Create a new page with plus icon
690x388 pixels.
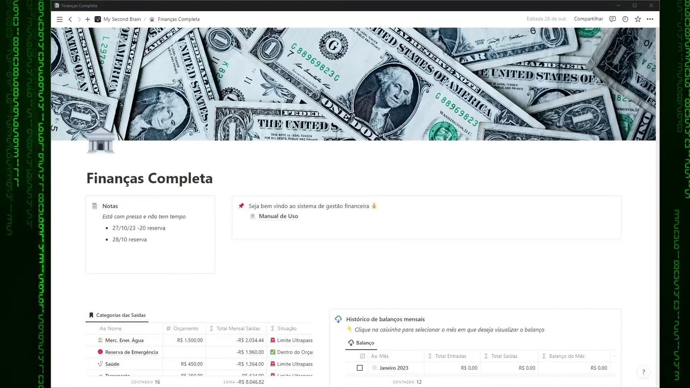(87, 19)
